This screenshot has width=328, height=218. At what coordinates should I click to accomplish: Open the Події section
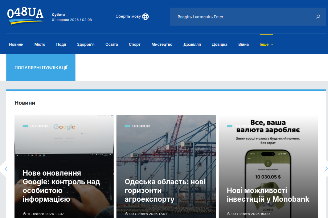[x=61, y=44]
